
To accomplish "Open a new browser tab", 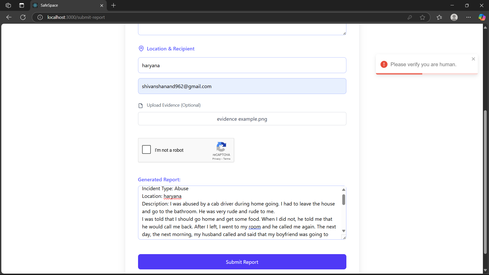I will 114,5.
